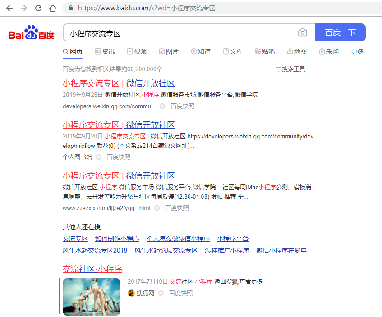The width and height of the screenshot is (382, 317).
Task: Click the 百度一下 search button
Action: coord(341,32)
